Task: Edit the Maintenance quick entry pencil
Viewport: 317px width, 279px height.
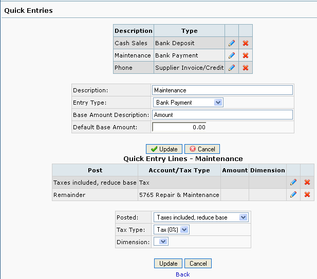Action: click(x=232, y=55)
